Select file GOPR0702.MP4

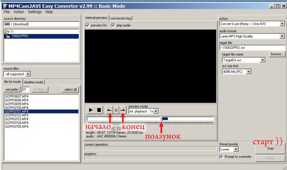point(41,115)
